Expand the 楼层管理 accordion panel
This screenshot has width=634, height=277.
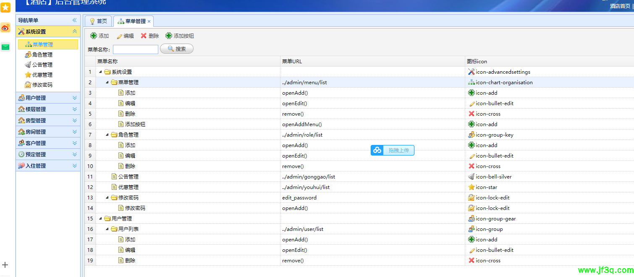tap(75, 109)
